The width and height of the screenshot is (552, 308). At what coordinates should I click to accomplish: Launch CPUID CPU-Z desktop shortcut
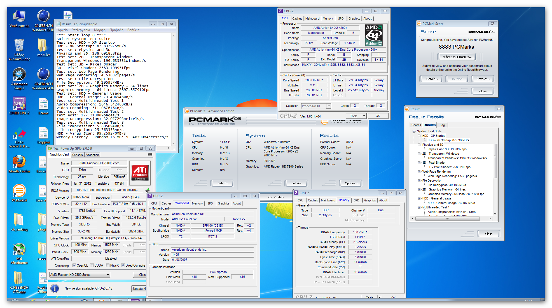[x=19, y=106]
